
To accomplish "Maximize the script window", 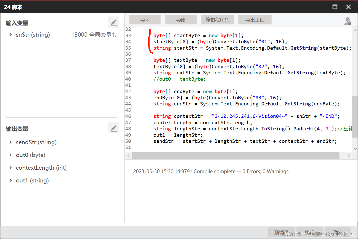I will pyautogui.click(x=335, y=7).
